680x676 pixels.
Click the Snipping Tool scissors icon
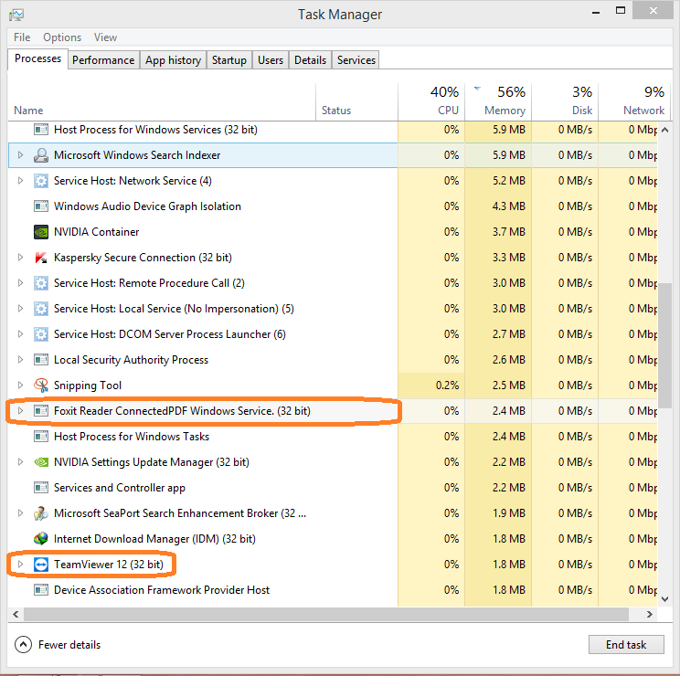point(41,386)
